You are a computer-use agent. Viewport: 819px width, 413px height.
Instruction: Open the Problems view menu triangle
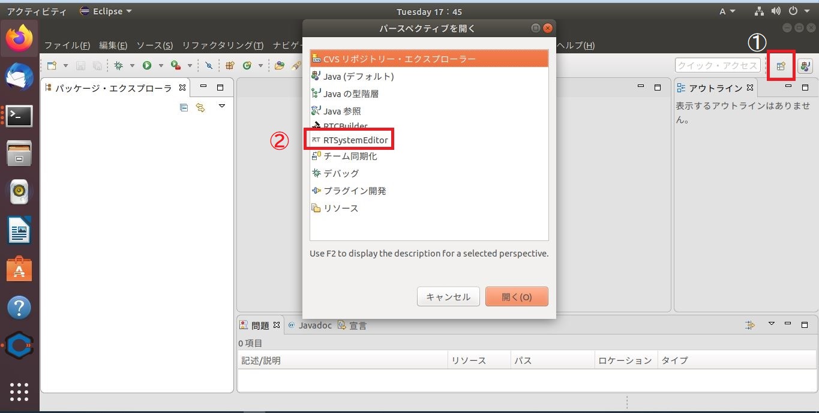pyautogui.click(x=772, y=324)
